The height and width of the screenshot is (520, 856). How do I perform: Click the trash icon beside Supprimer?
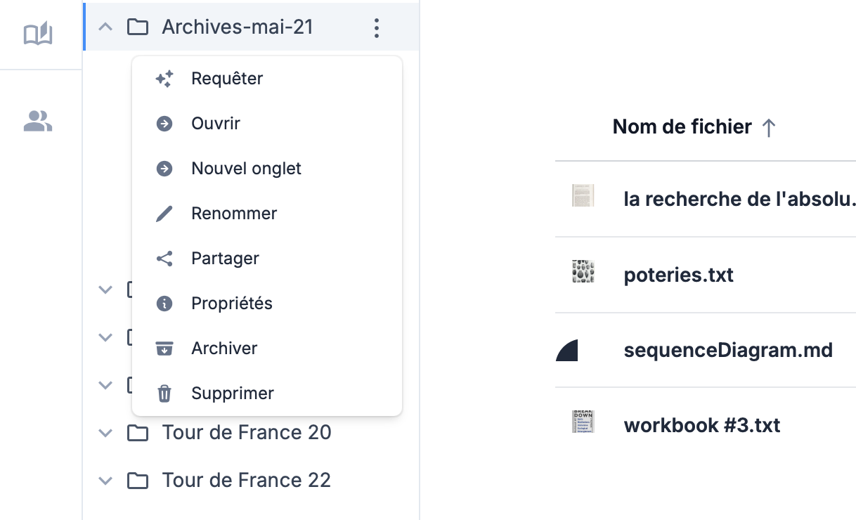[164, 394]
